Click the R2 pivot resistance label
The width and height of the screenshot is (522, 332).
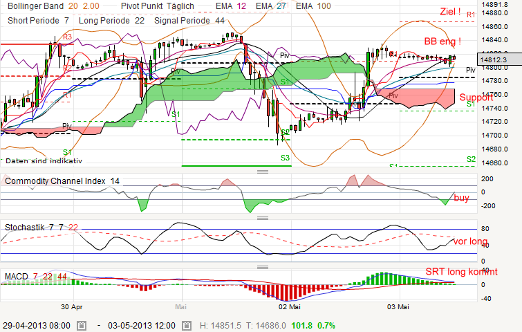tap(68, 68)
